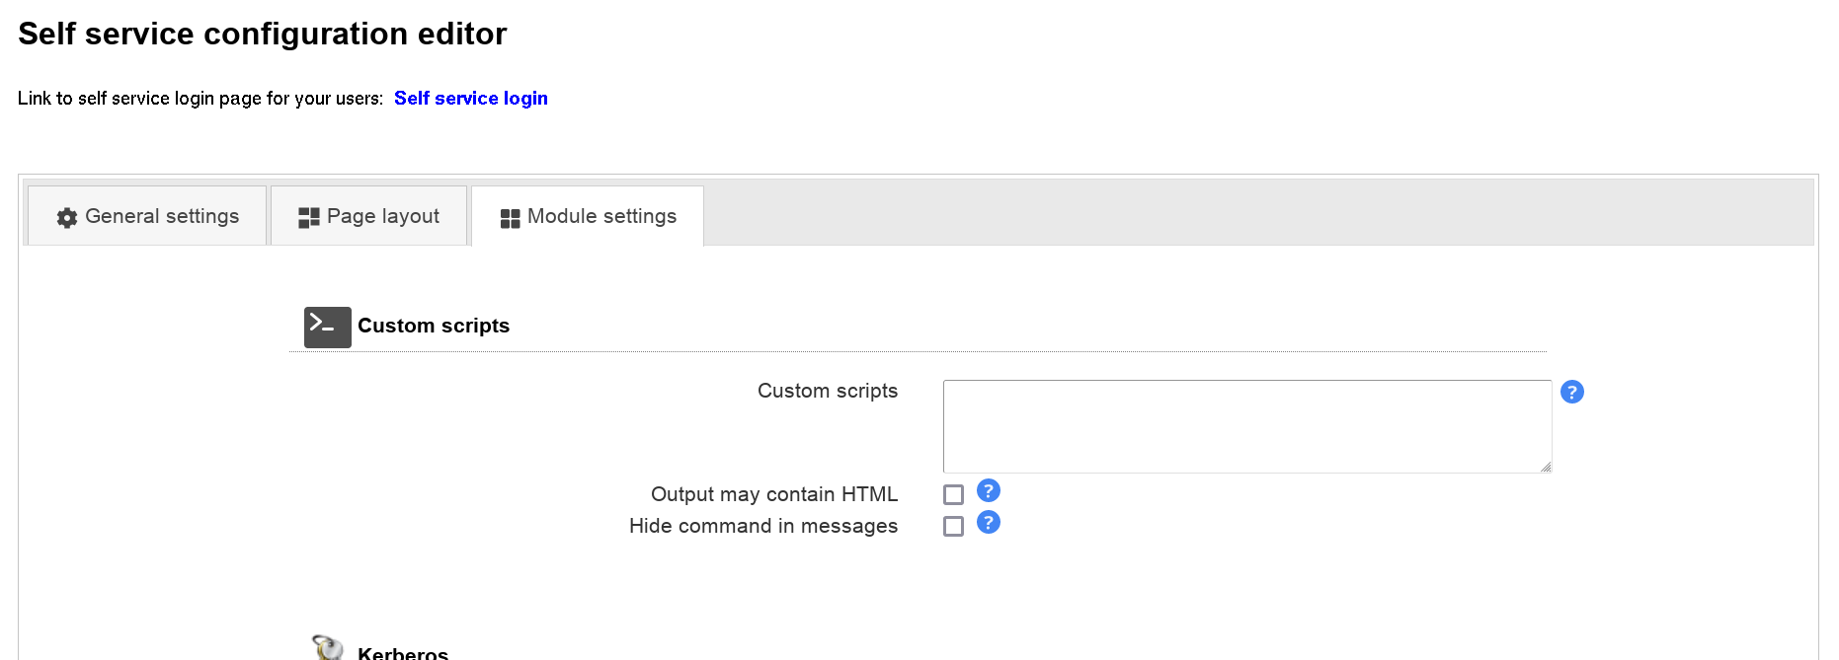The image size is (1839, 660).
Task: Open the Self service login link
Action: point(470,99)
